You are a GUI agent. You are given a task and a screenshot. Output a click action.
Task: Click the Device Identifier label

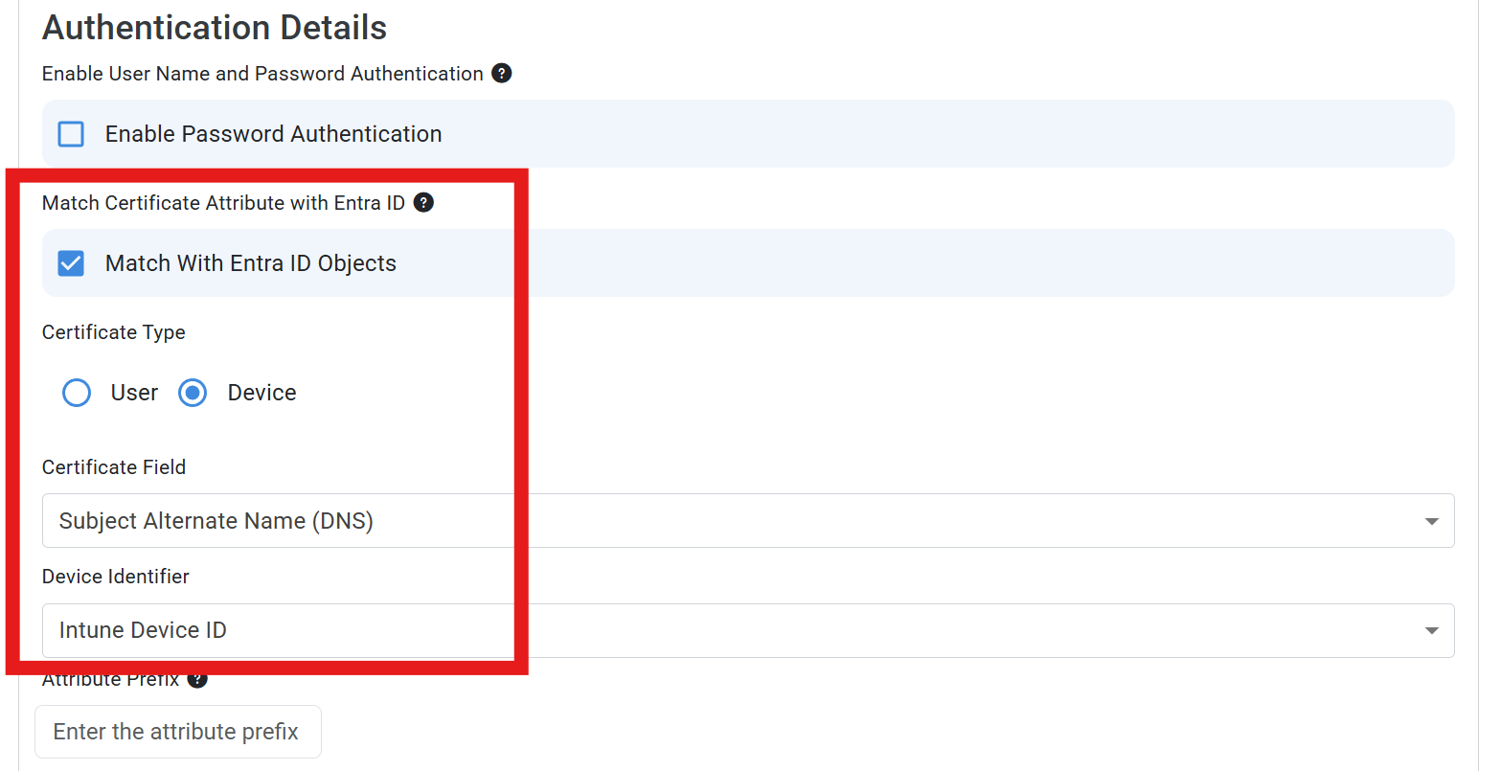point(115,576)
